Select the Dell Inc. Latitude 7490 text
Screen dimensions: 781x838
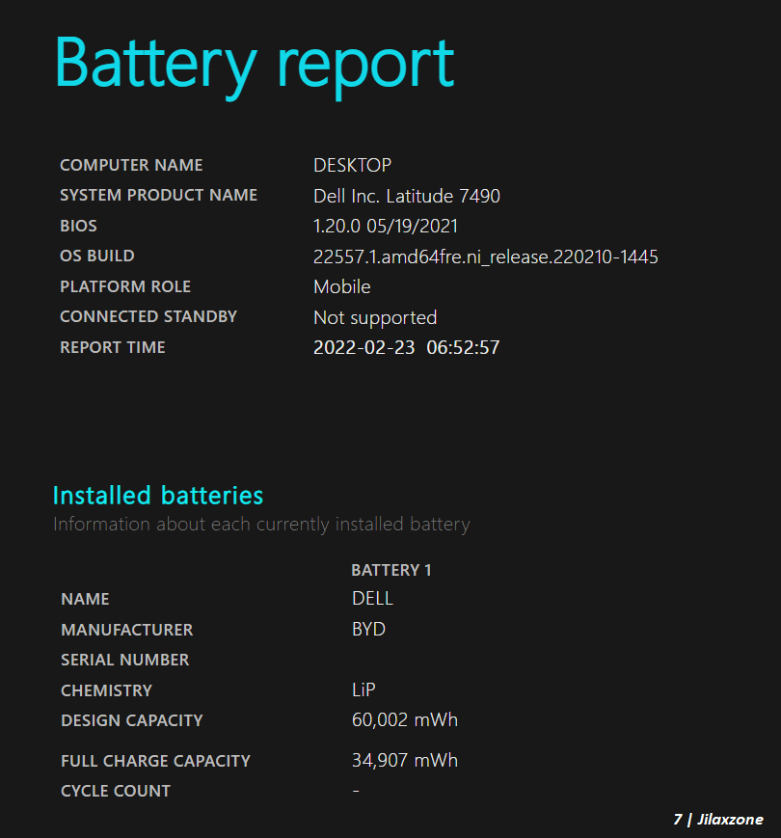tap(407, 196)
